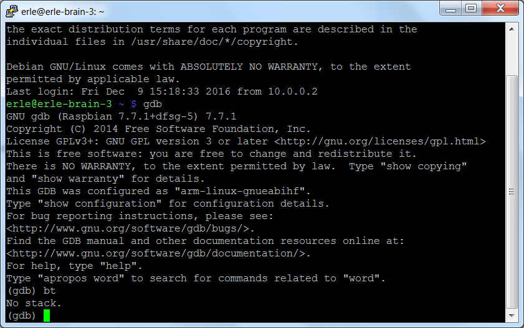524x328 pixels.
Task: Click the green erle@erle-brain-3 shell prompt
Action: click(x=59, y=104)
